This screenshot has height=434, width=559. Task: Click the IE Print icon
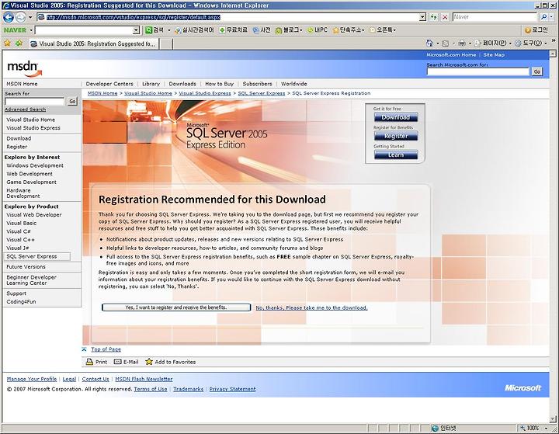(462, 43)
